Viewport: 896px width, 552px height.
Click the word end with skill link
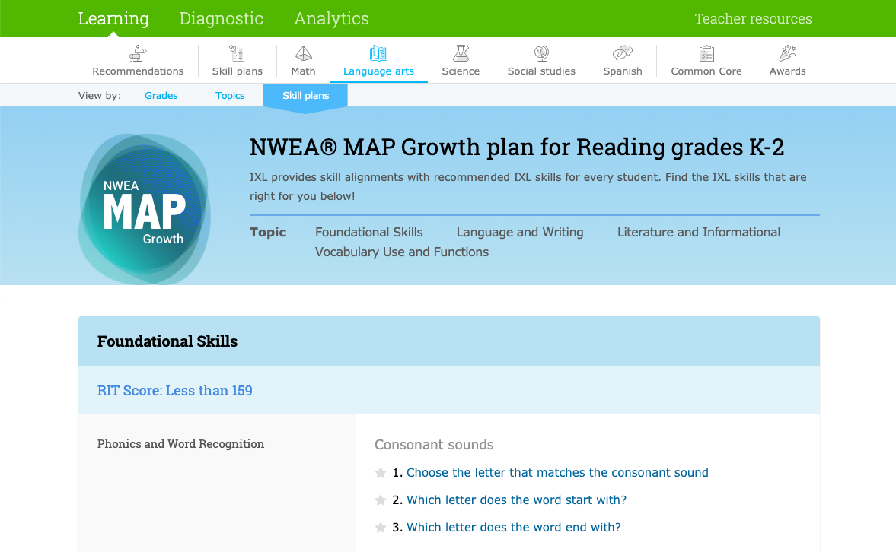513,527
